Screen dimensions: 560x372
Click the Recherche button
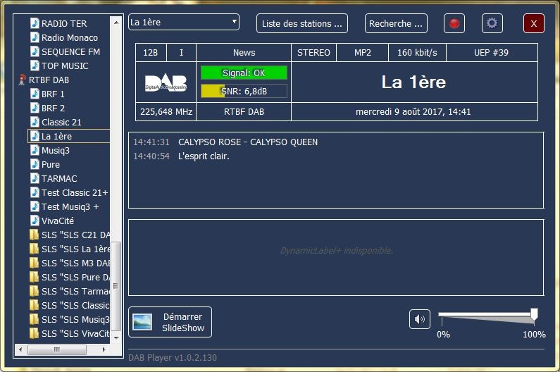point(396,23)
